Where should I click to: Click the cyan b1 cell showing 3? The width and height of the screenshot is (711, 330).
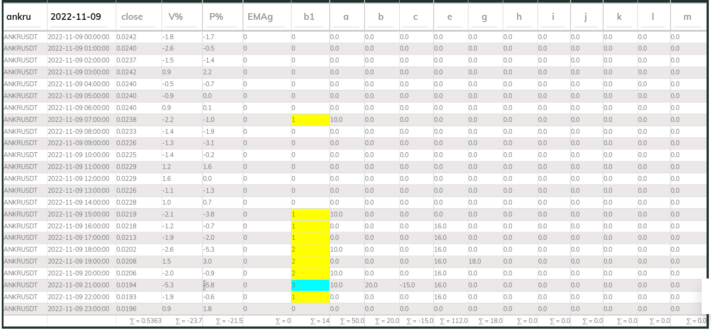pos(310,285)
